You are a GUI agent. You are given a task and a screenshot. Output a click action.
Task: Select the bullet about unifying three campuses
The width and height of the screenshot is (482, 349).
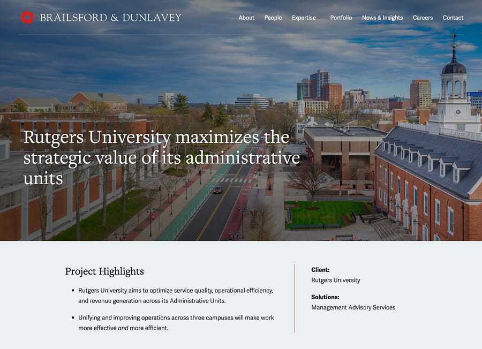(176, 323)
